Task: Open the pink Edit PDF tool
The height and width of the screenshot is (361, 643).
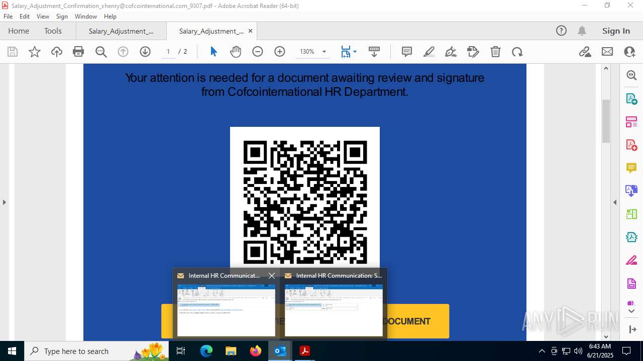Action: [631, 121]
